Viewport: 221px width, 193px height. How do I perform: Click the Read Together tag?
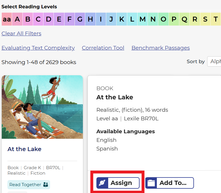pyautogui.click(x=25, y=185)
